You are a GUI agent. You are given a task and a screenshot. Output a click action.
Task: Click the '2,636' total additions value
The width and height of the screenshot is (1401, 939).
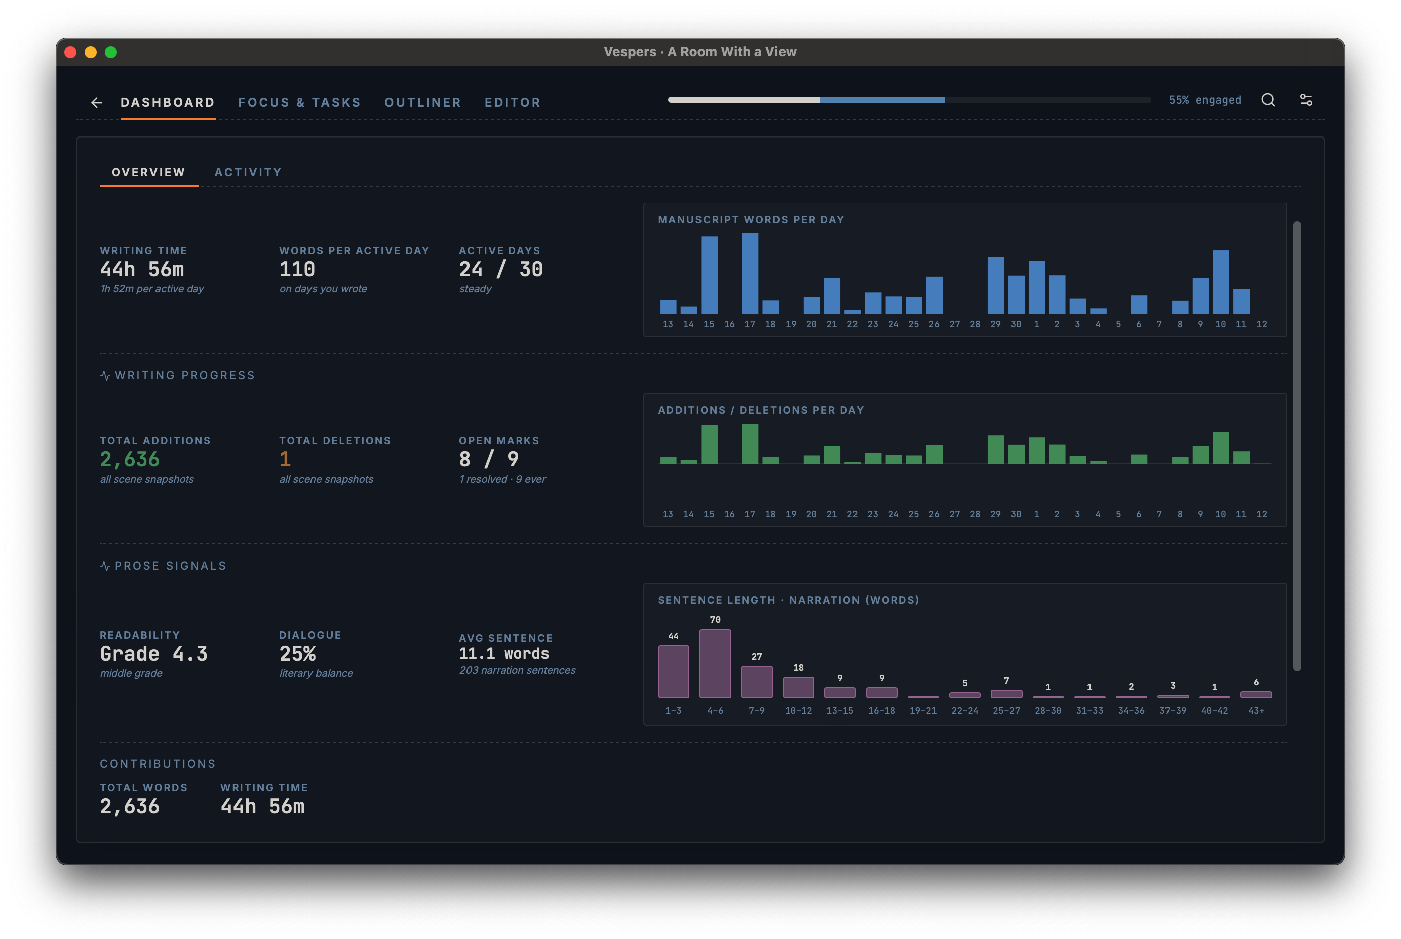(x=130, y=459)
